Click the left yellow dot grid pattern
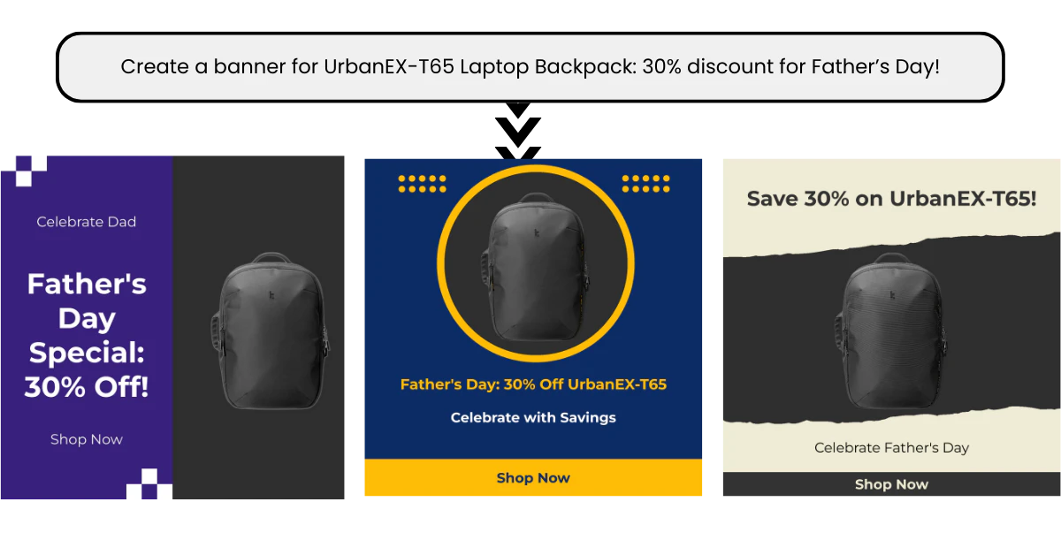The image size is (1061, 555). [x=423, y=183]
